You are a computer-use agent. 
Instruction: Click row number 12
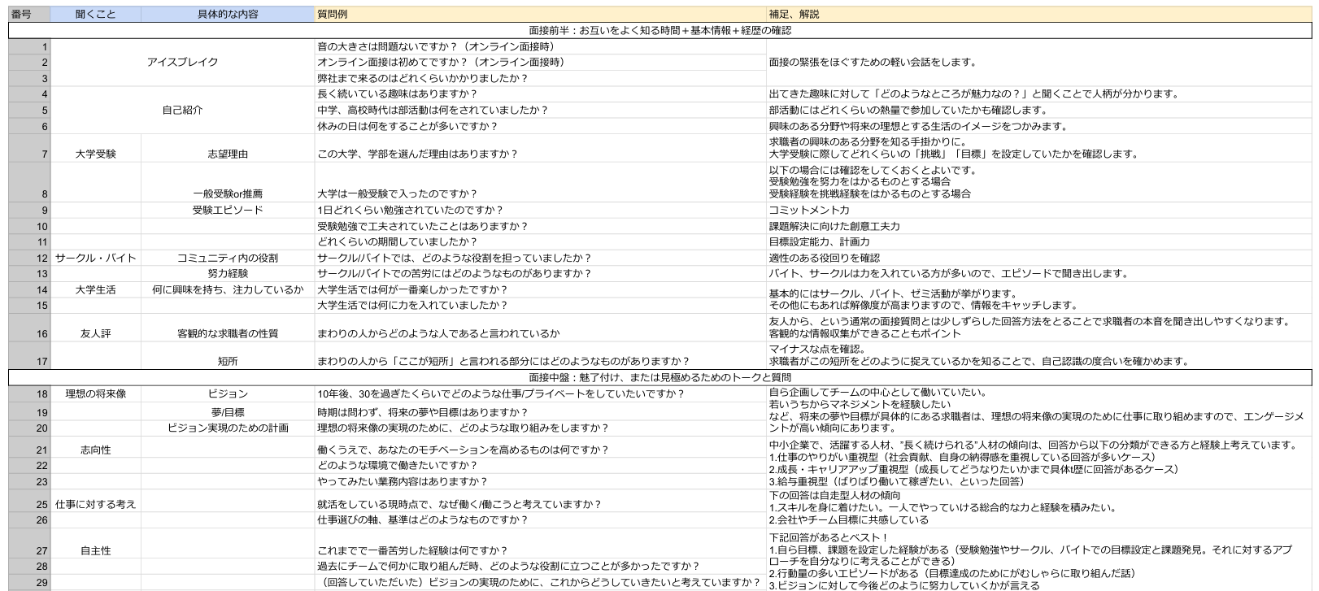pyautogui.click(x=29, y=258)
